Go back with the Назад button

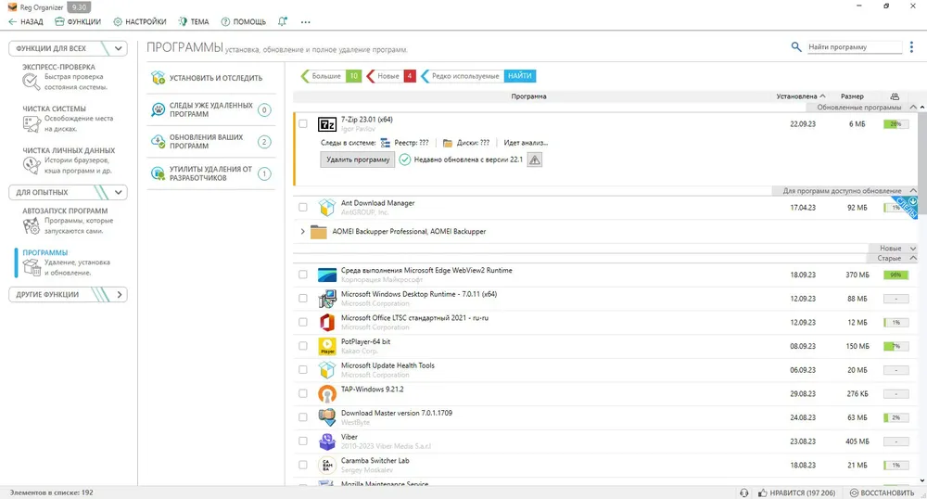(25, 22)
